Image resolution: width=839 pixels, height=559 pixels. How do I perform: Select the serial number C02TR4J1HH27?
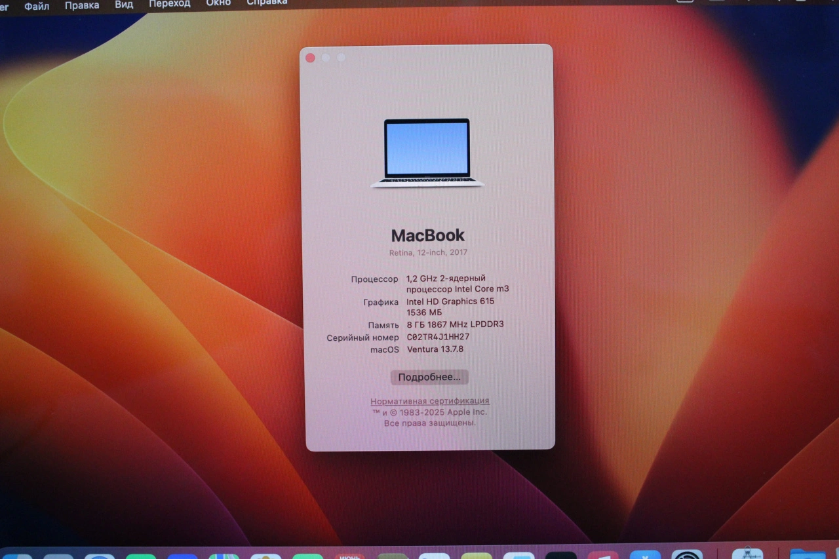point(438,337)
